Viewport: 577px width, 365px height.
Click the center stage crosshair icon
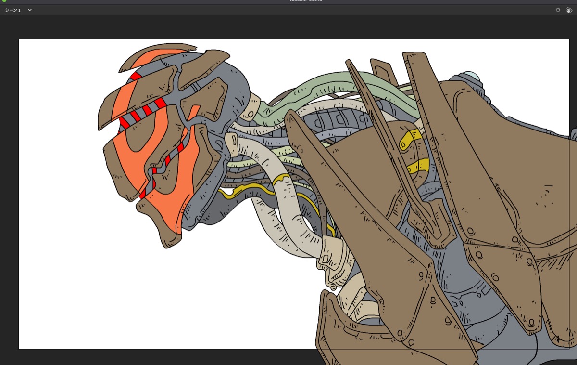coord(558,10)
